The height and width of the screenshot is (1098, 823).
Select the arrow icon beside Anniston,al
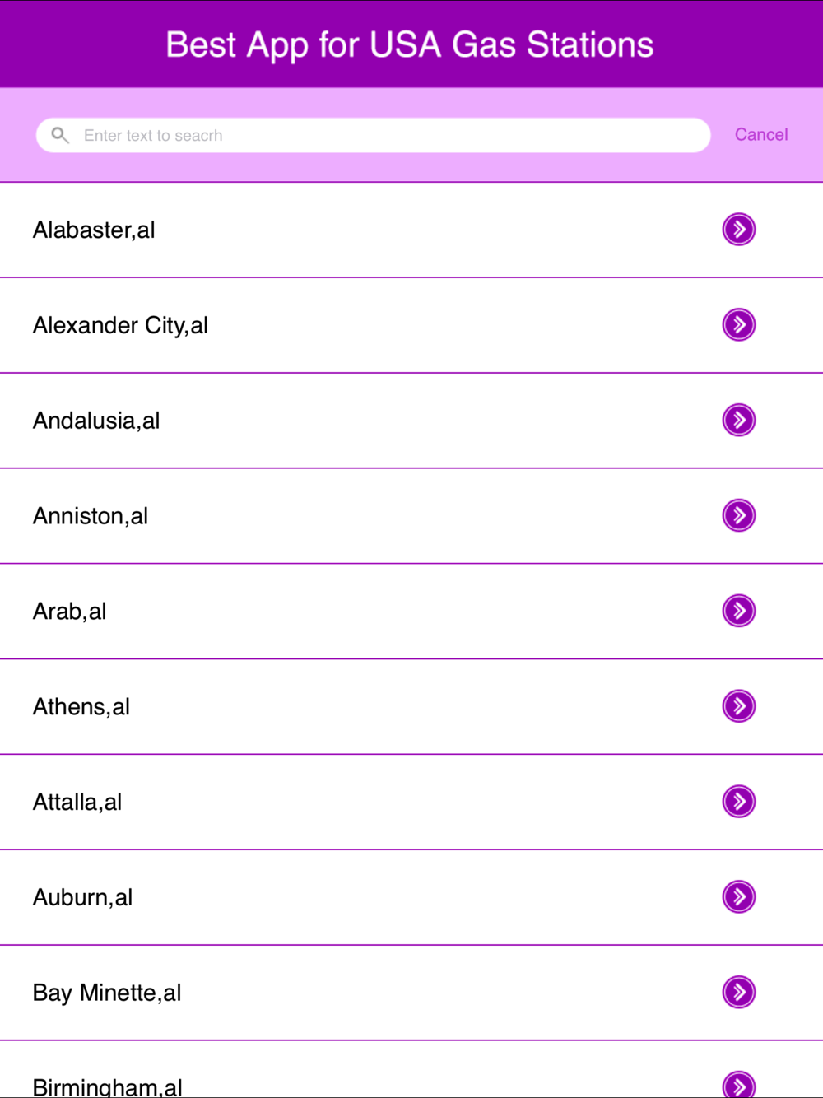pyautogui.click(x=739, y=516)
